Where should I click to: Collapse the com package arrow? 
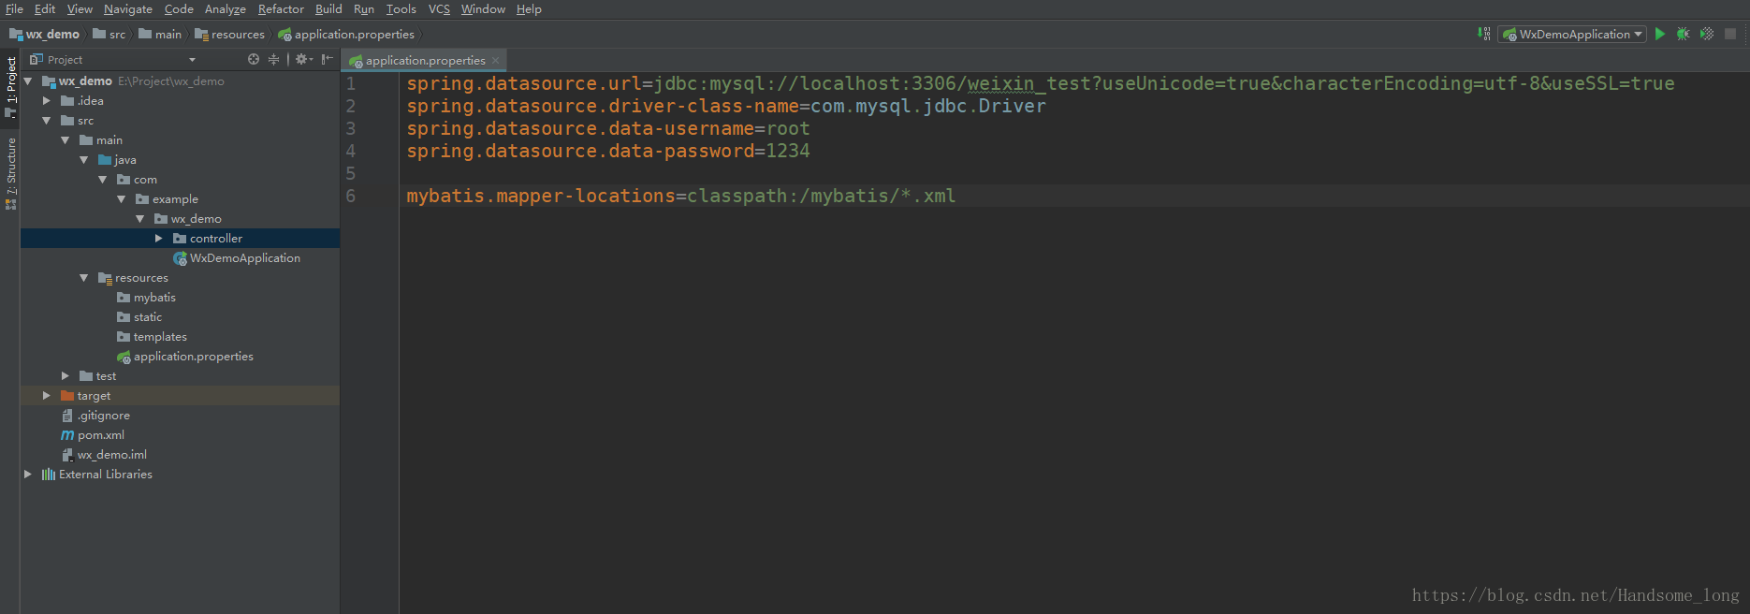pyautogui.click(x=103, y=180)
